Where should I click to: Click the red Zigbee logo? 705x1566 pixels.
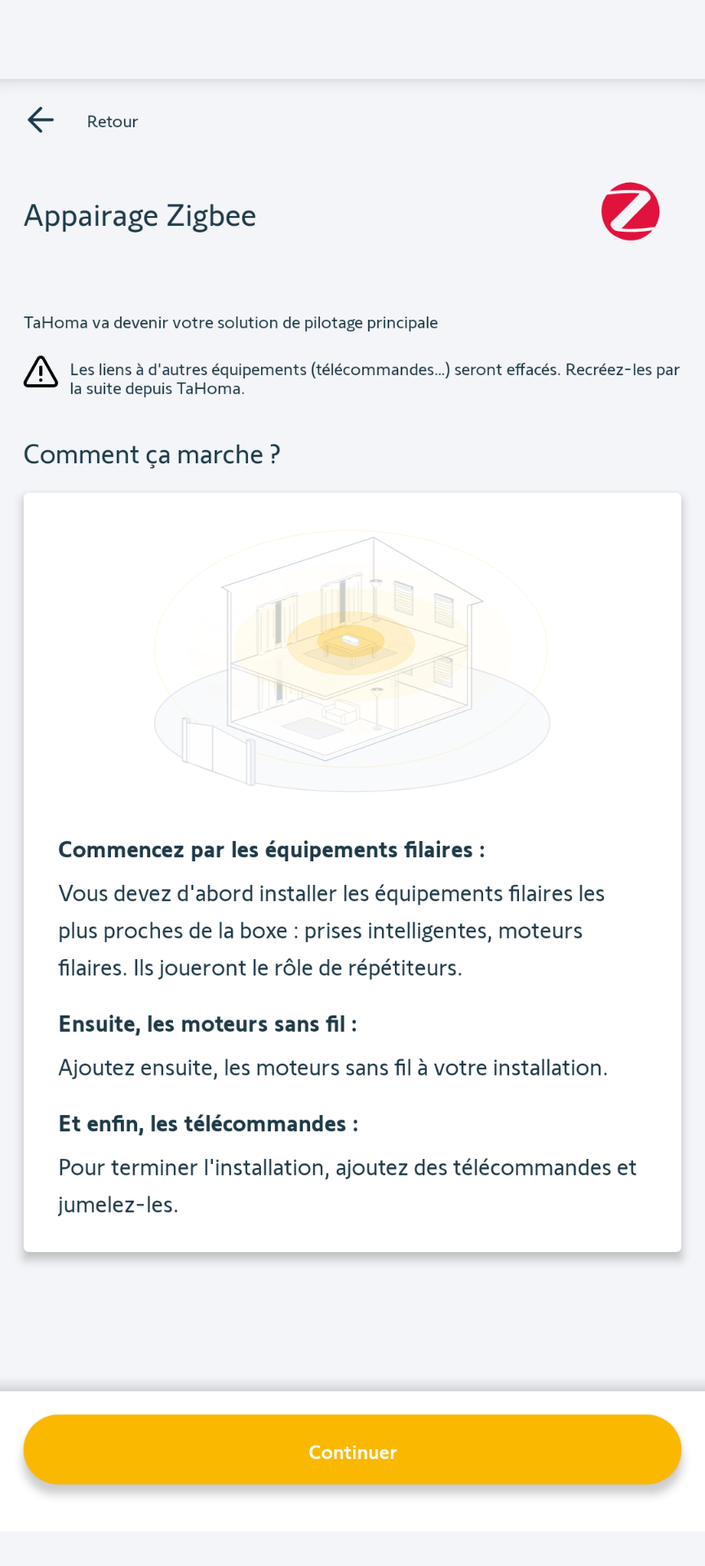[x=630, y=212]
